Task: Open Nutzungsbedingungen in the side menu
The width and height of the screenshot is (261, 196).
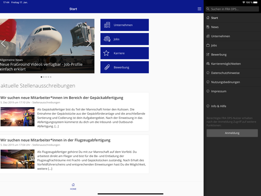Action: pos(232,82)
